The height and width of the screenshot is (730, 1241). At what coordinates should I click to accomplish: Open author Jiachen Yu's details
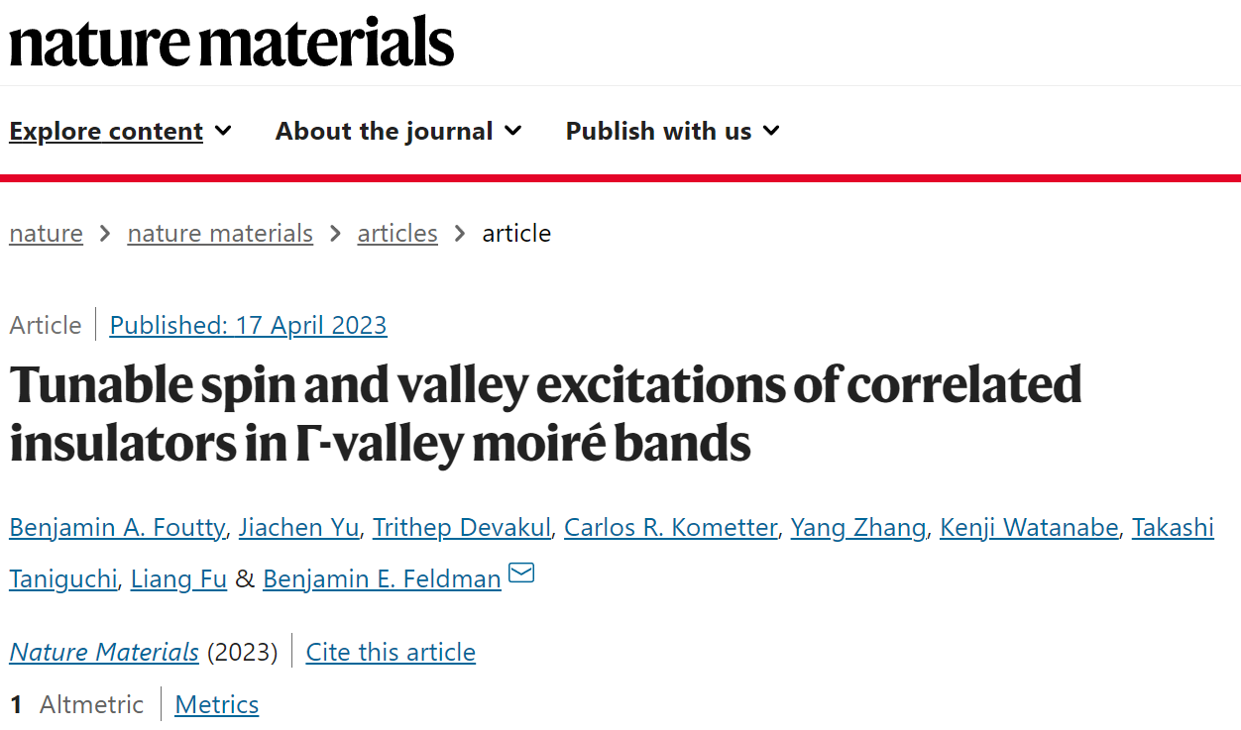tap(299, 528)
